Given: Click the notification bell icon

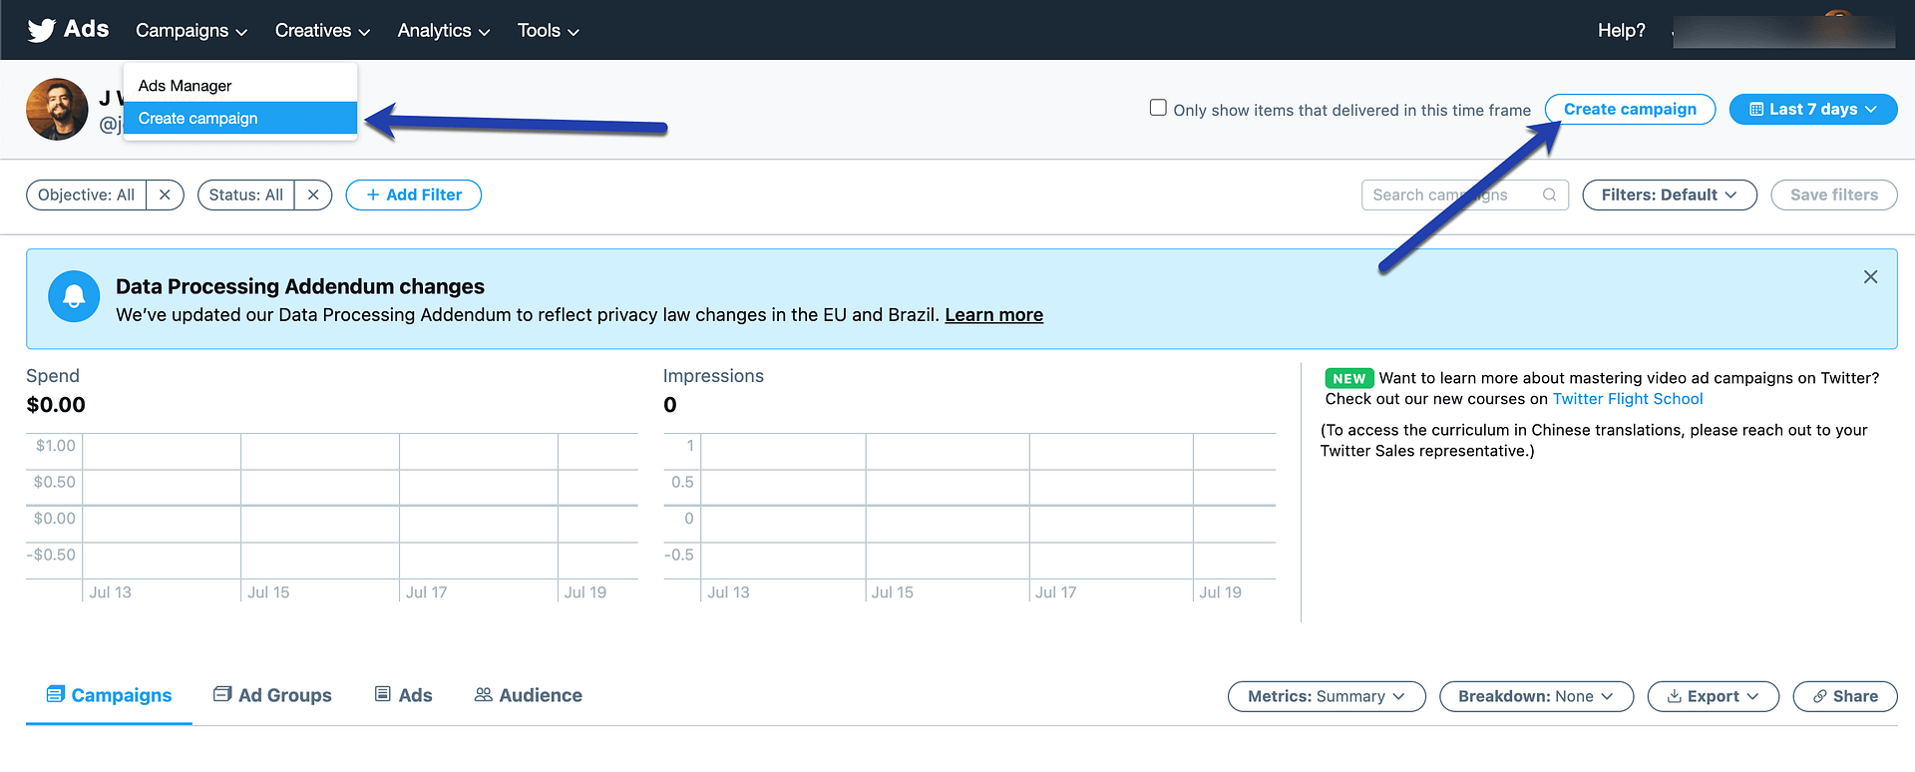Looking at the screenshot, I should pos(74,296).
